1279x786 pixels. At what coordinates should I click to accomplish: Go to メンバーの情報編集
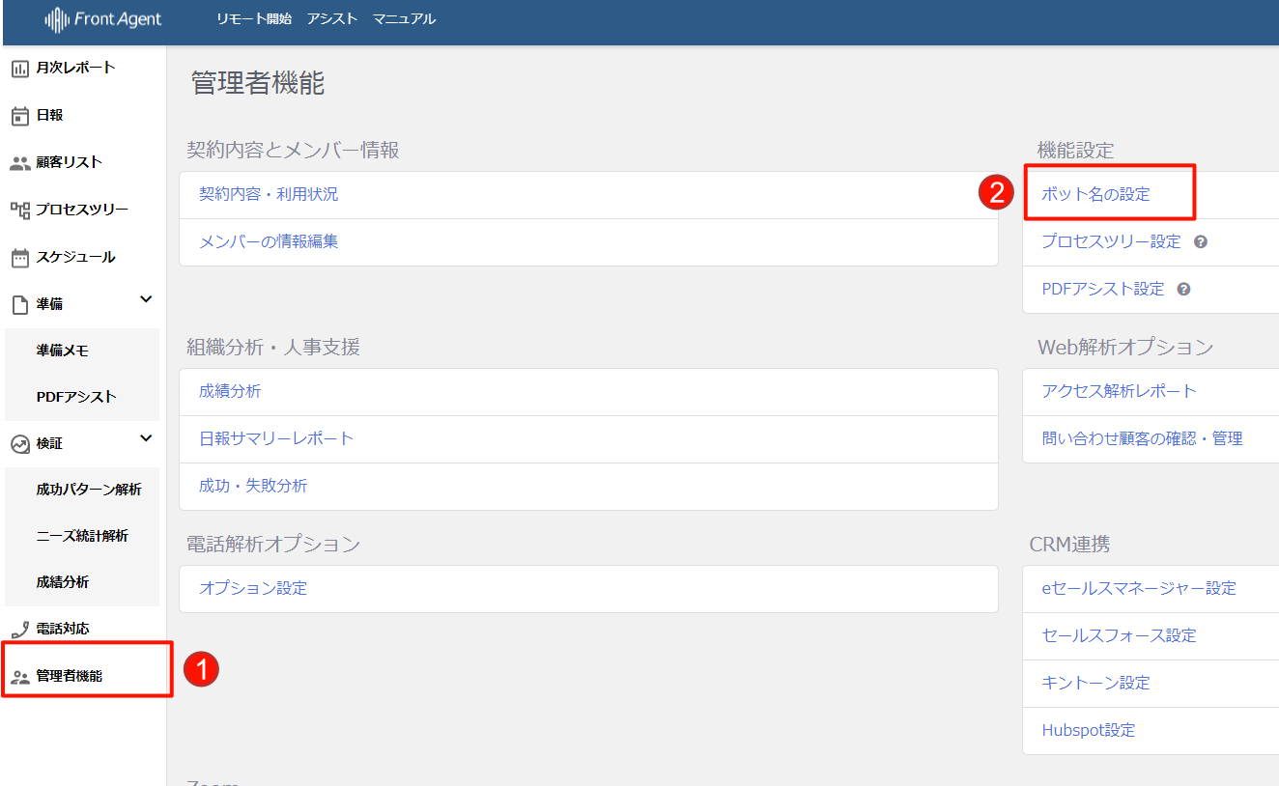pos(269,242)
